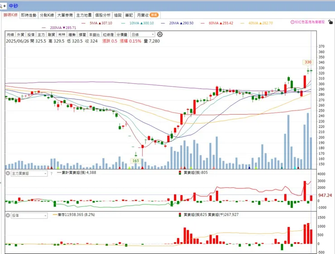Open the 筆記 tab
This screenshot has width=335, height=254.
tap(129, 15)
